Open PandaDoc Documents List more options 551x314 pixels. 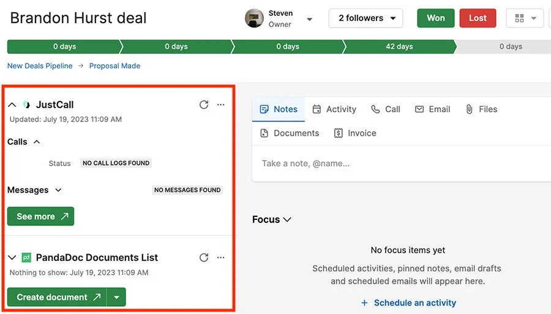click(x=220, y=258)
